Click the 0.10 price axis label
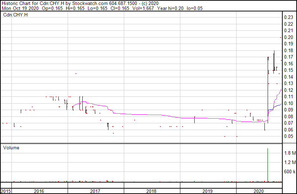The image size is (297, 194). tap(288, 104)
